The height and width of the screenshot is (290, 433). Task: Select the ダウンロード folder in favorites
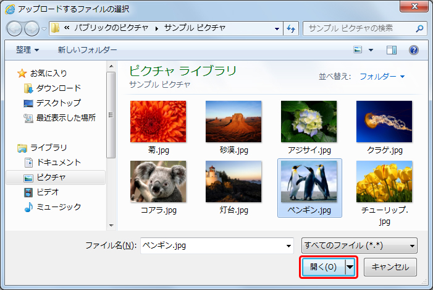coord(57,88)
